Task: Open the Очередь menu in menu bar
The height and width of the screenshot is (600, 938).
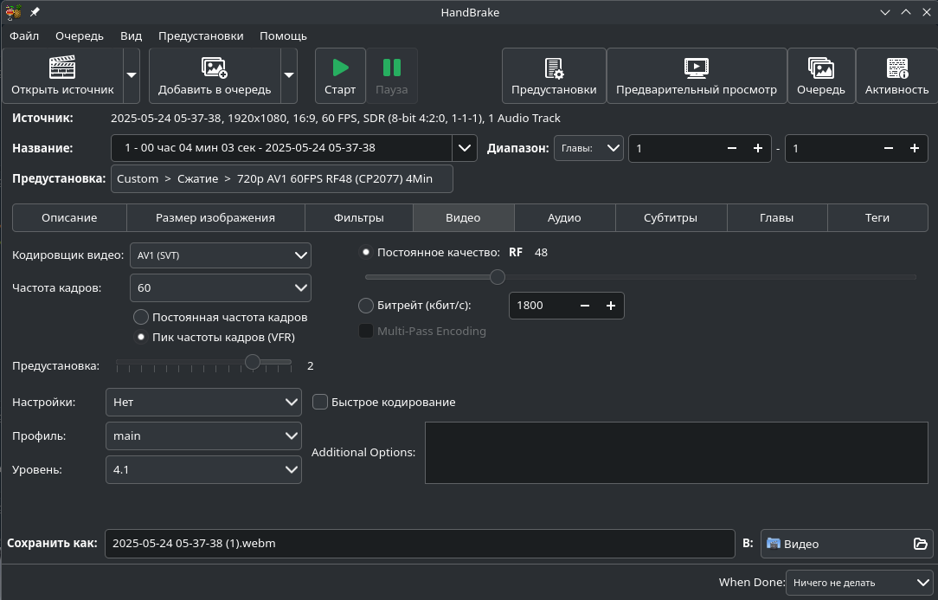Action: pos(80,35)
